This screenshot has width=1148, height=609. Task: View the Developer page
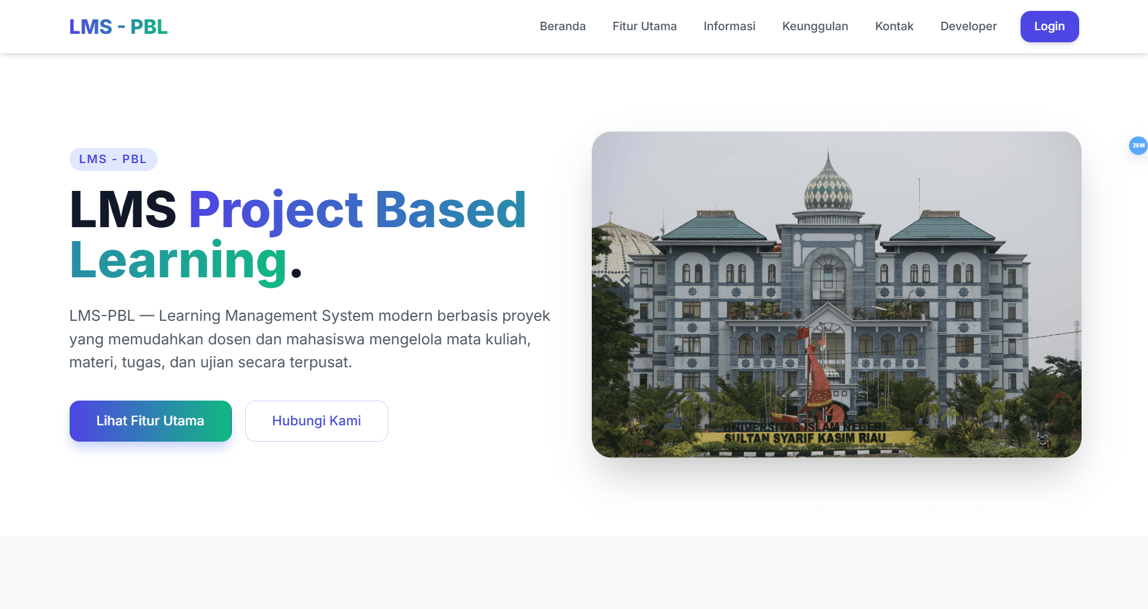click(x=968, y=26)
